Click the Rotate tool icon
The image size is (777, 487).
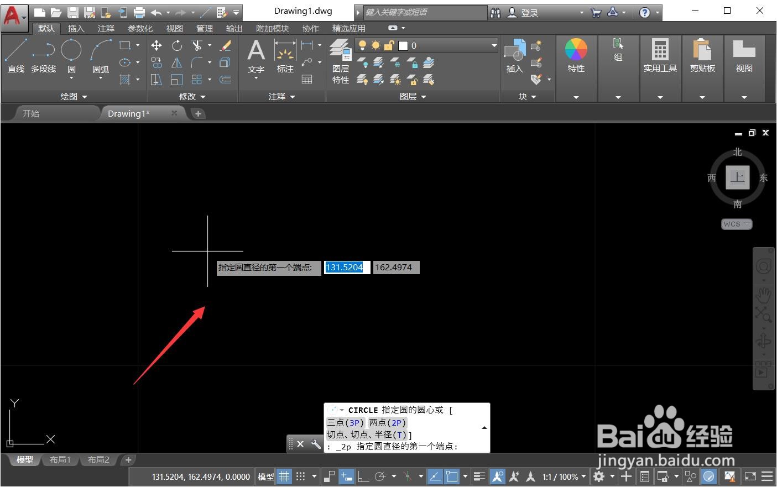(x=177, y=45)
